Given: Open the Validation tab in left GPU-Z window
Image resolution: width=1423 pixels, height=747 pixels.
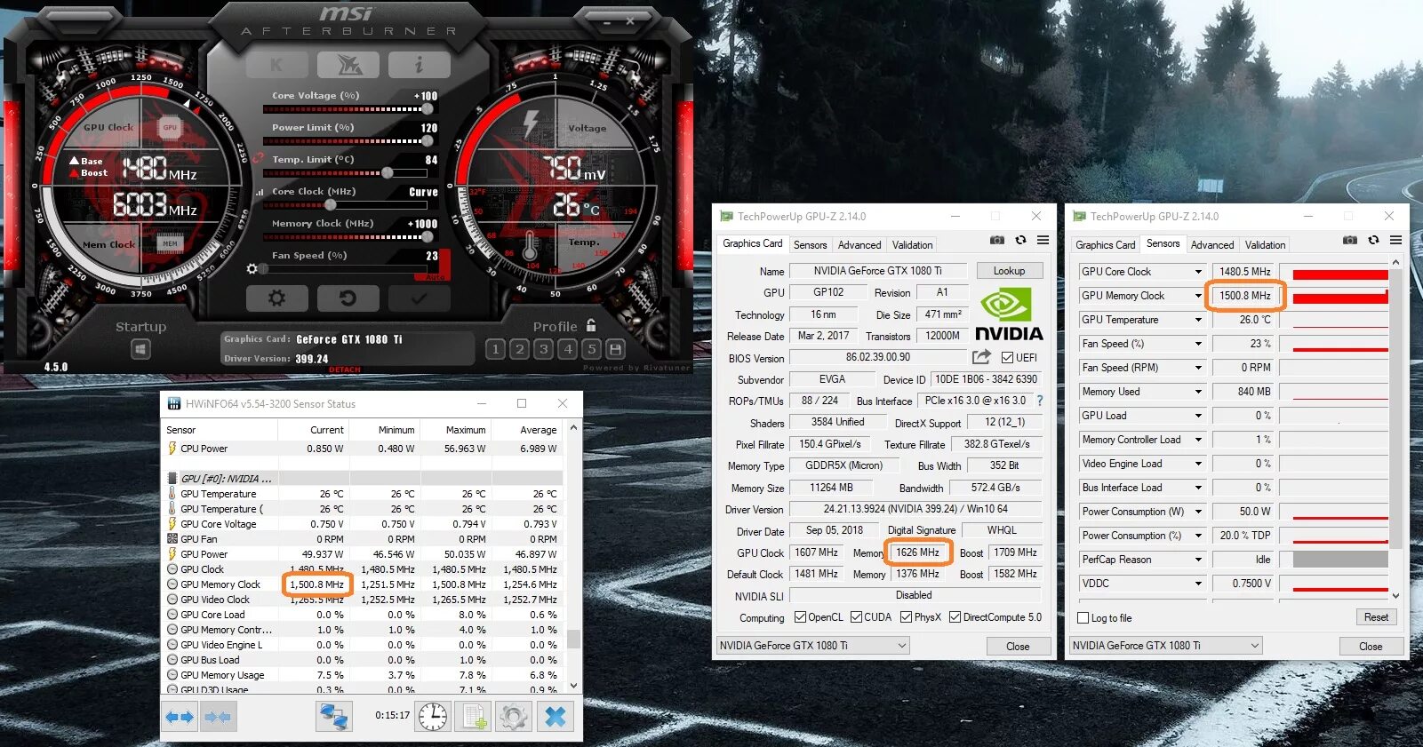Looking at the screenshot, I should [913, 245].
